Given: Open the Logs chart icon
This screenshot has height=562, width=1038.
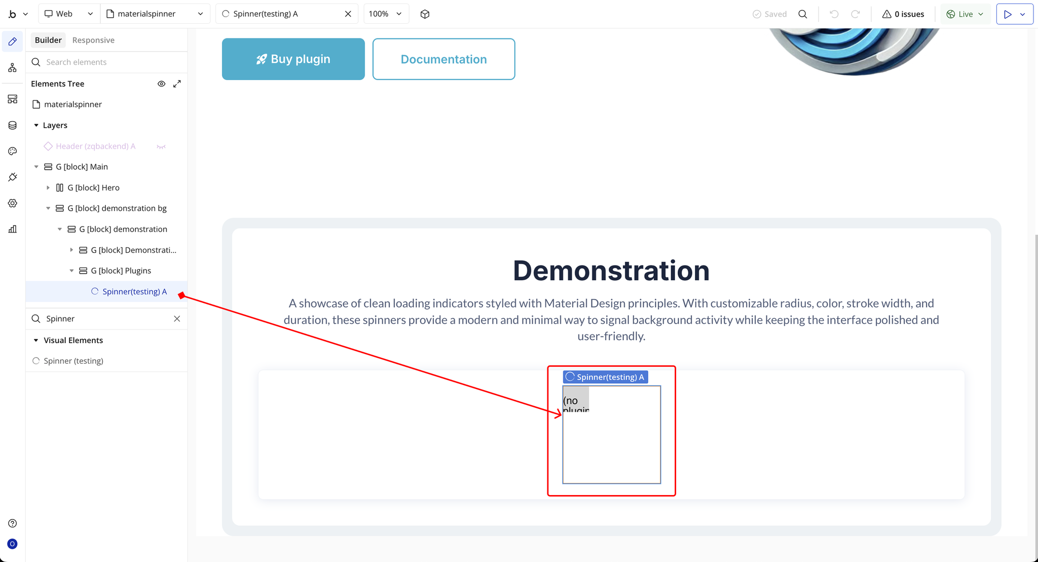Looking at the screenshot, I should point(12,229).
